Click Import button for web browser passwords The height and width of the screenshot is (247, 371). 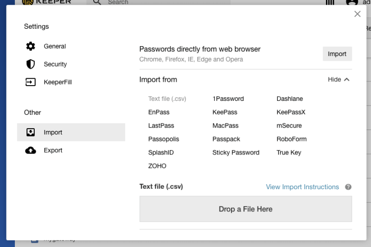click(x=337, y=54)
